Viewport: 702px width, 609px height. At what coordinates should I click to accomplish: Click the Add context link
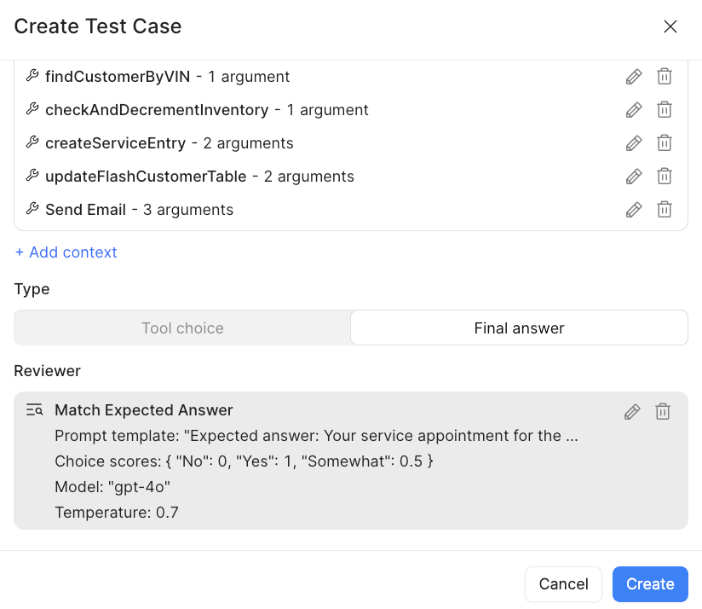tap(66, 252)
